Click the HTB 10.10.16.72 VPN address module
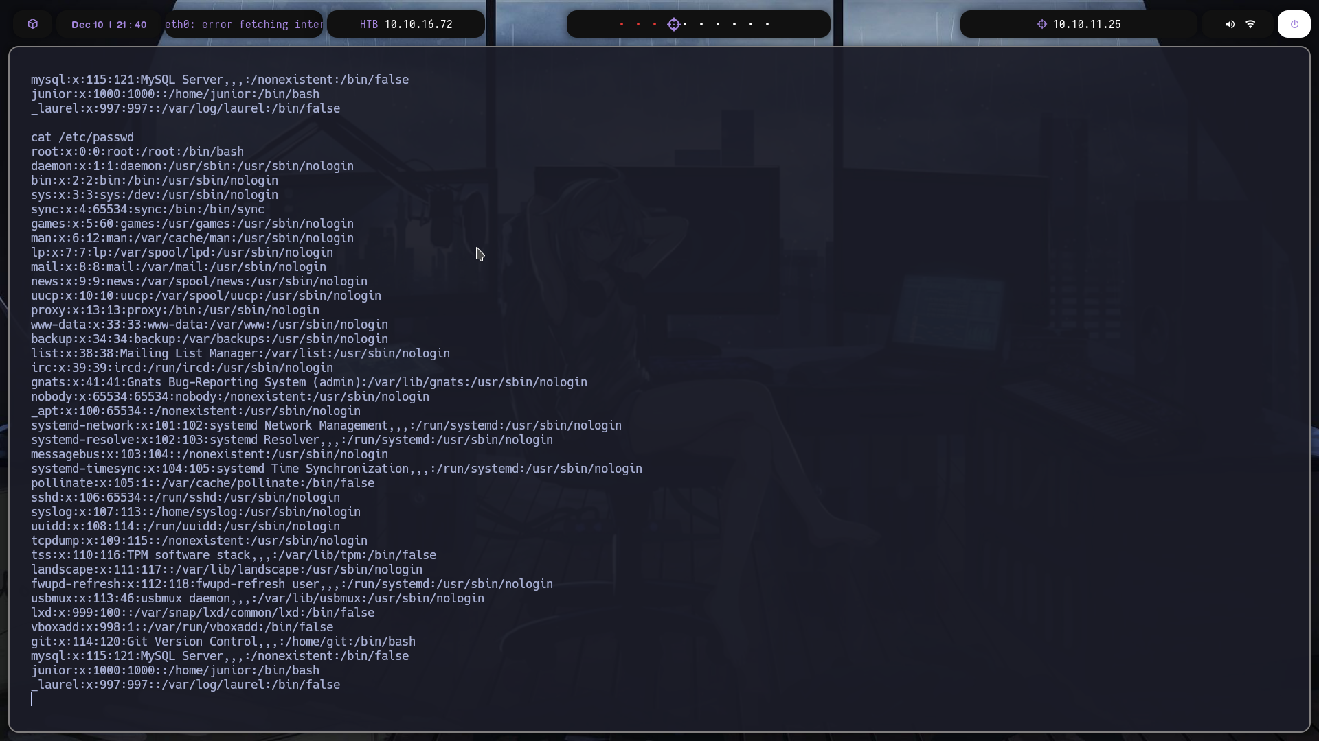Viewport: 1319px width, 741px height. coord(406,25)
